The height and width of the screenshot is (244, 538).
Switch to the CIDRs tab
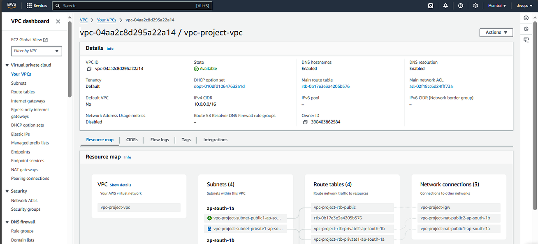(132, 140)
